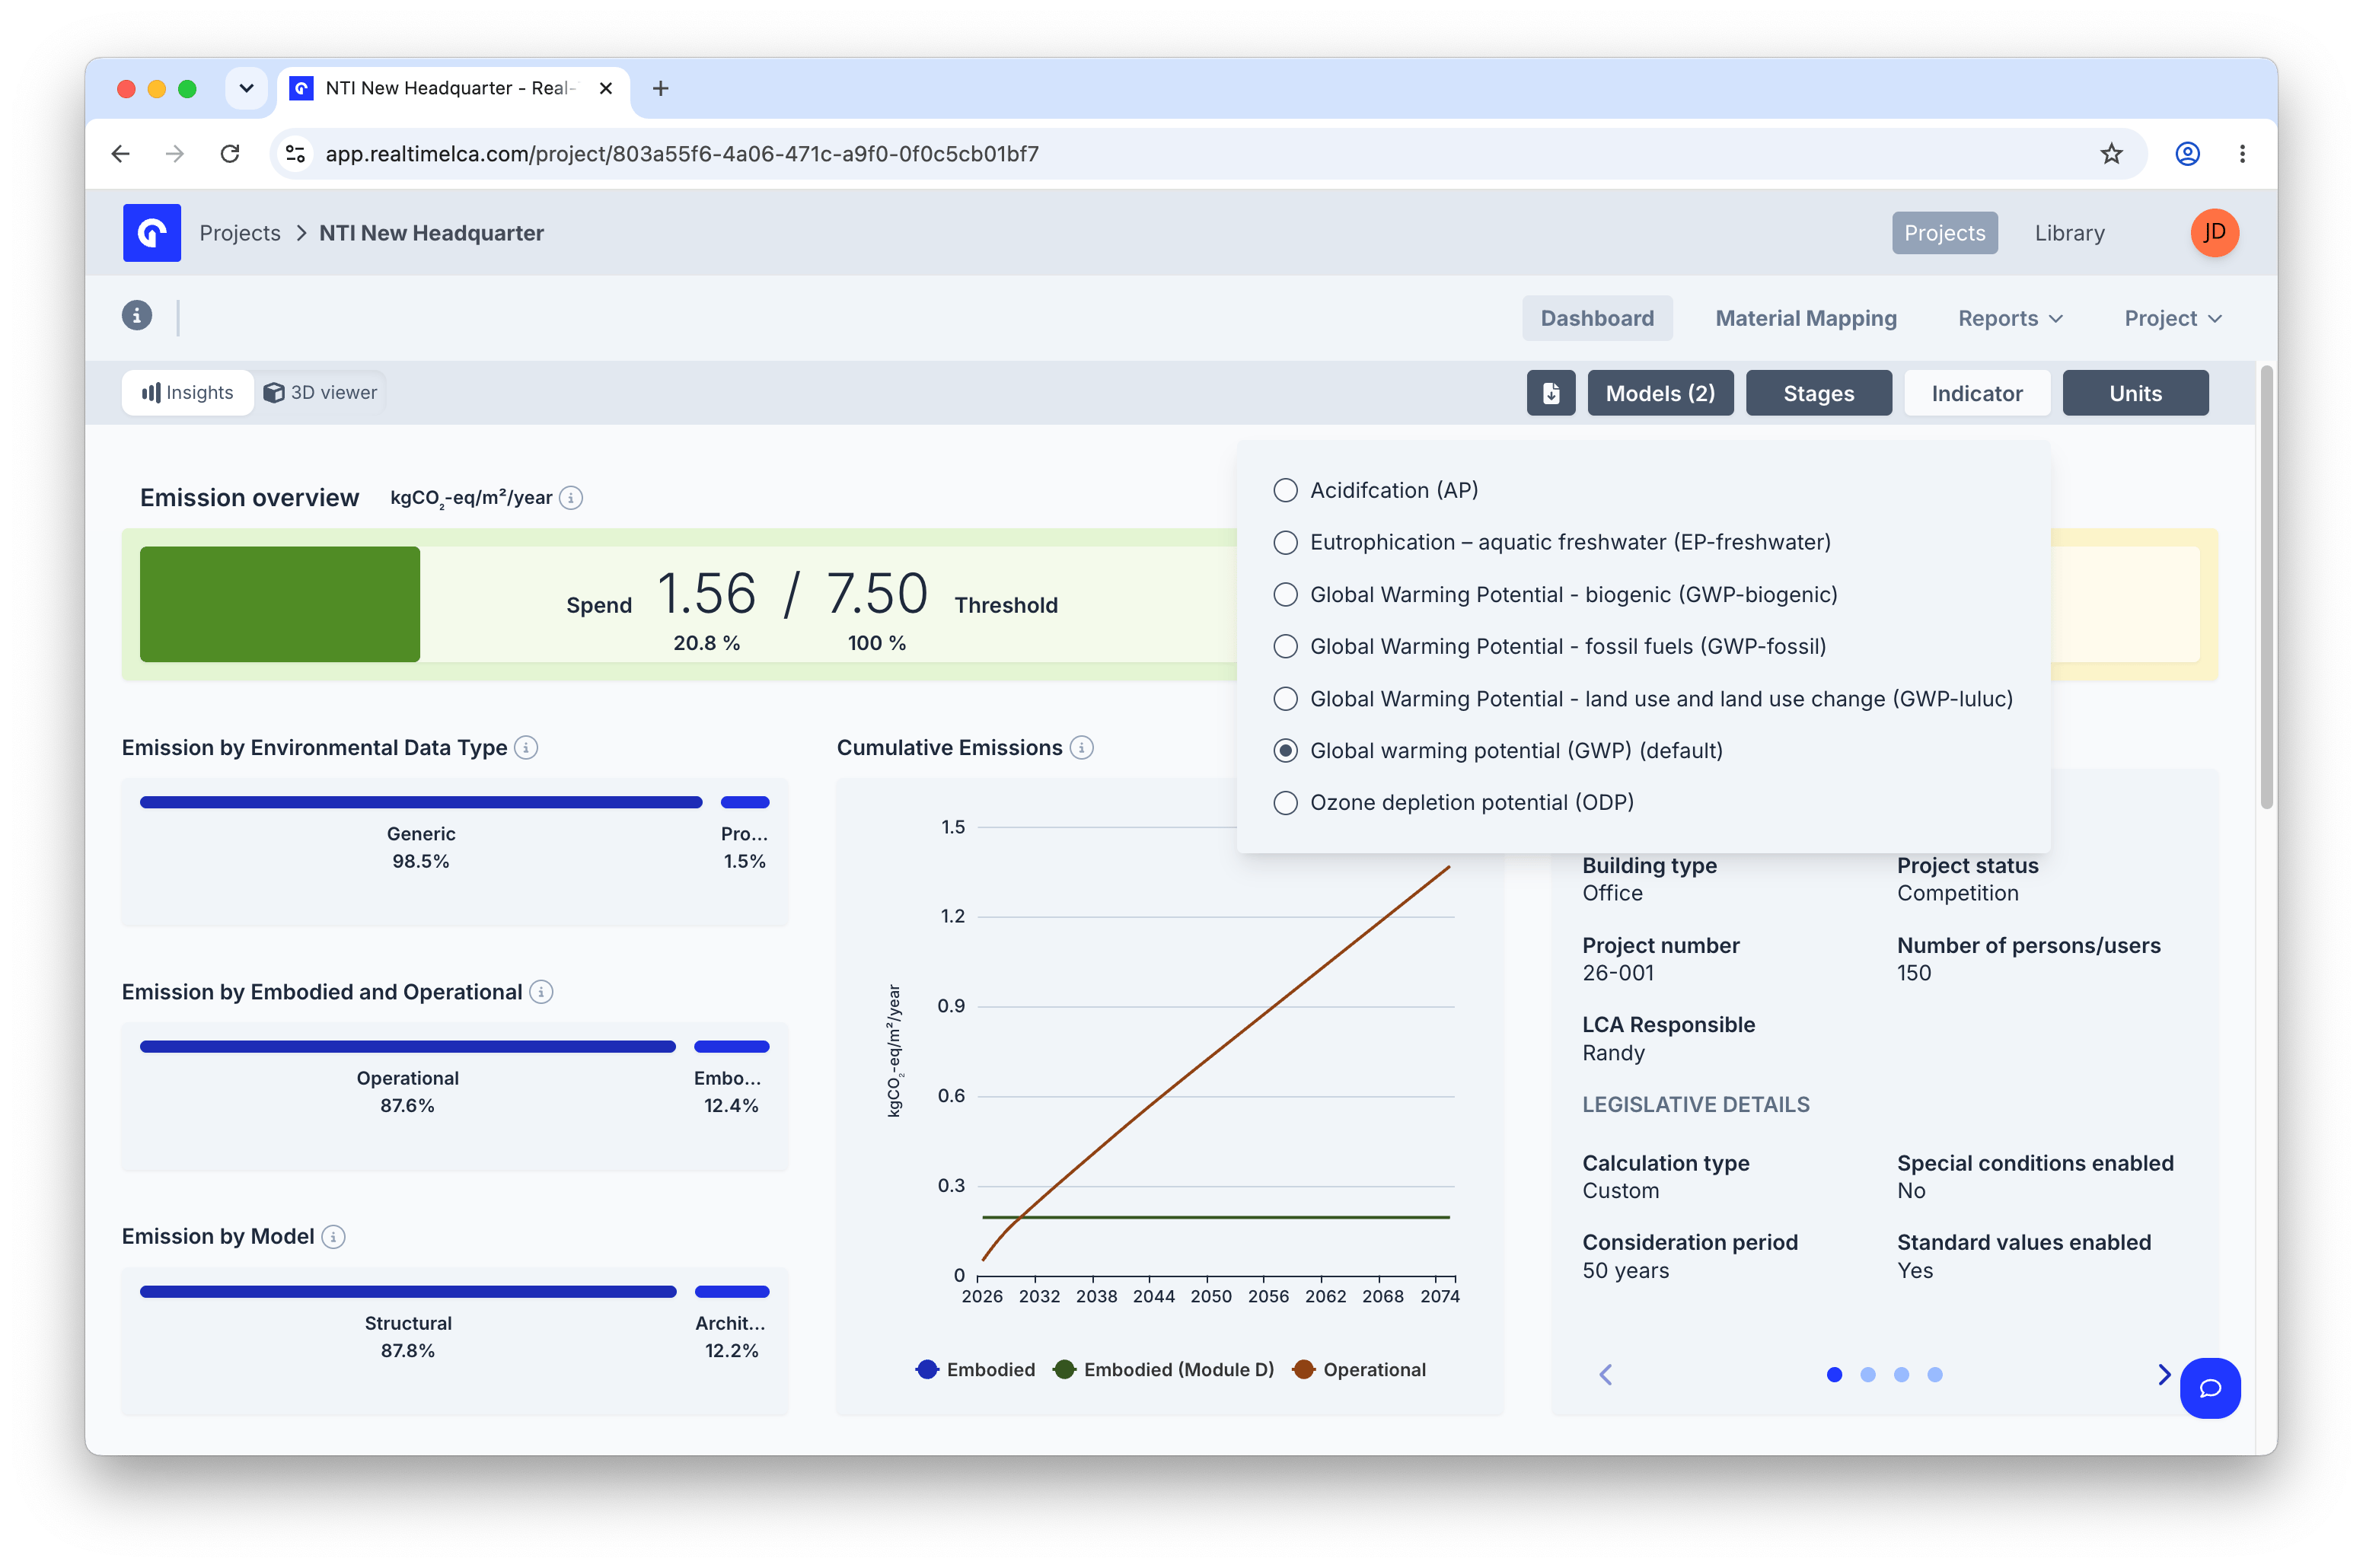Click info icon beside Cumulative Emissions
Viewport: 2363px width, 1568px height.
[1082, 748]
